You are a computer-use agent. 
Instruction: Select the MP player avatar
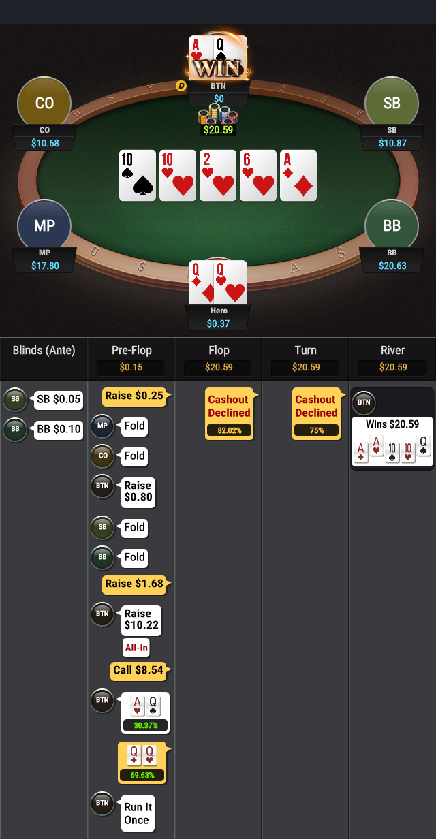point(44,226)
